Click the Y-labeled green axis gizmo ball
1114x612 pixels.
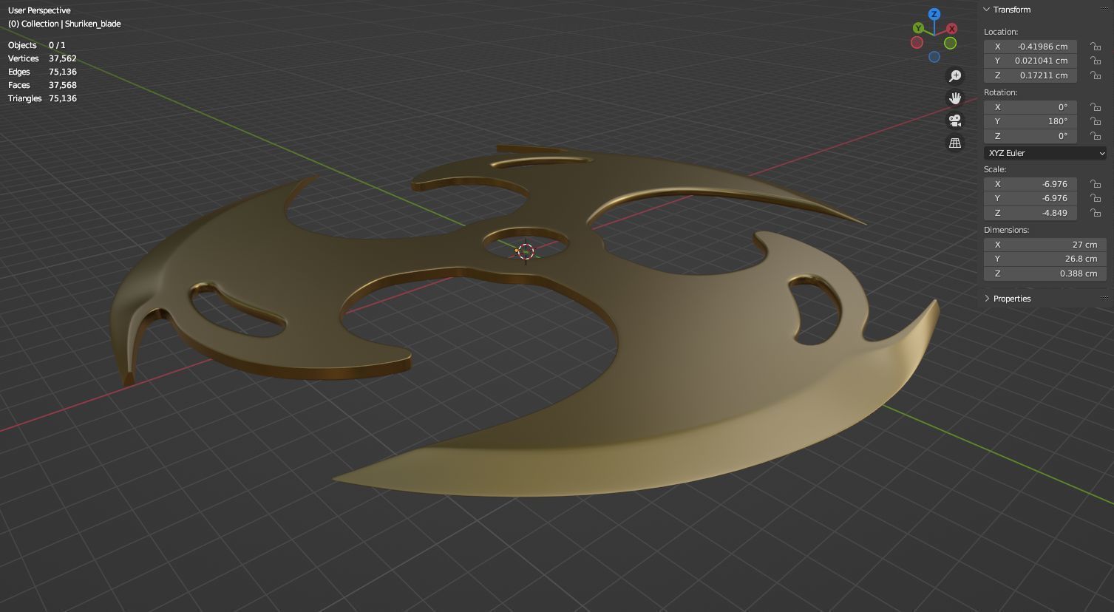point(918,28)
